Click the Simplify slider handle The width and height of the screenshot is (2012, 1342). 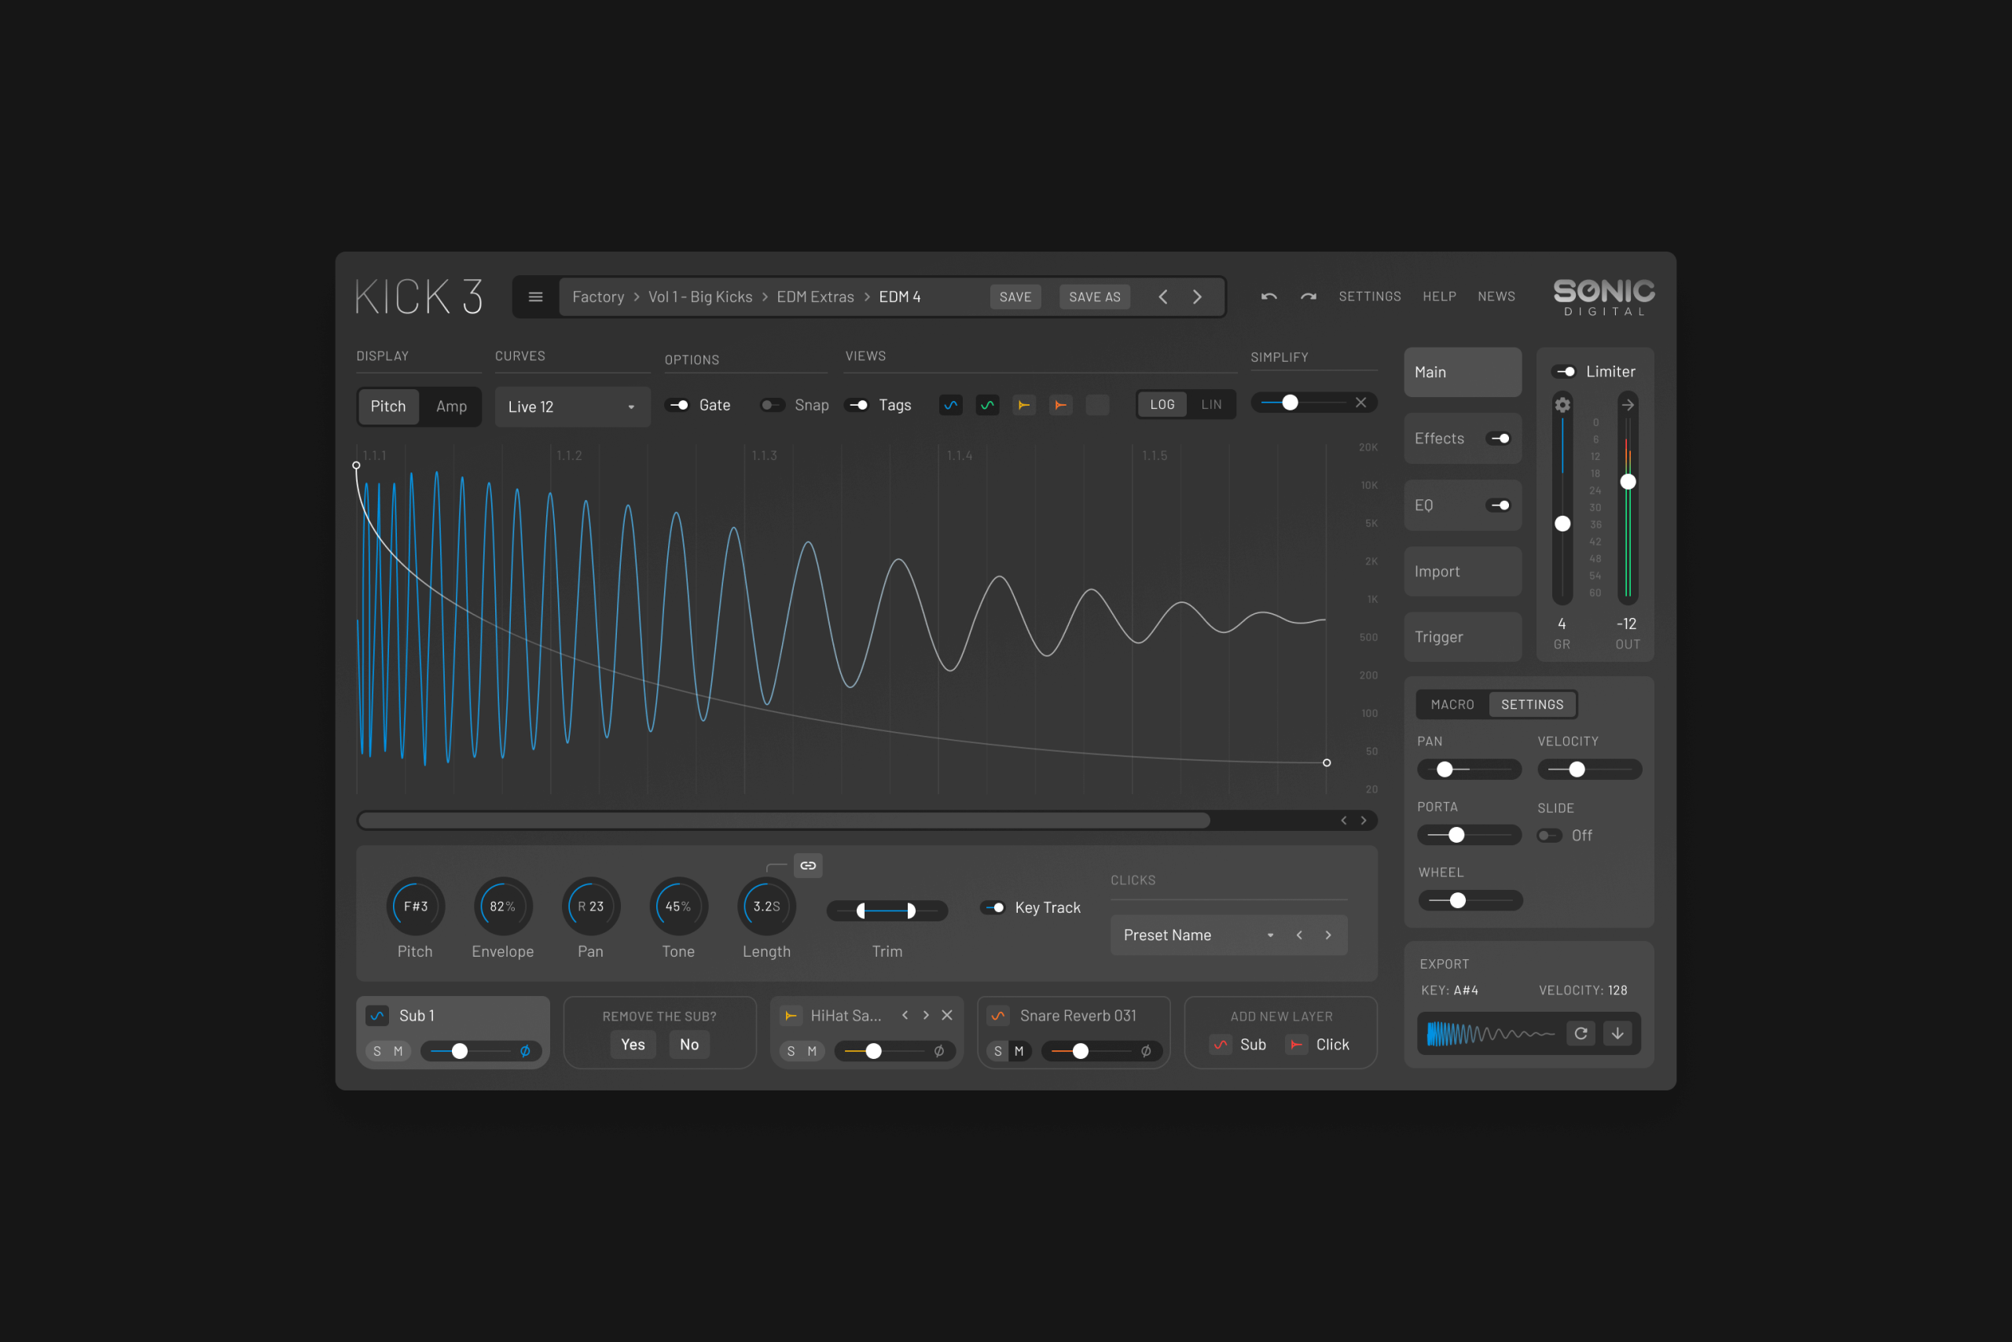point(1290,403)
